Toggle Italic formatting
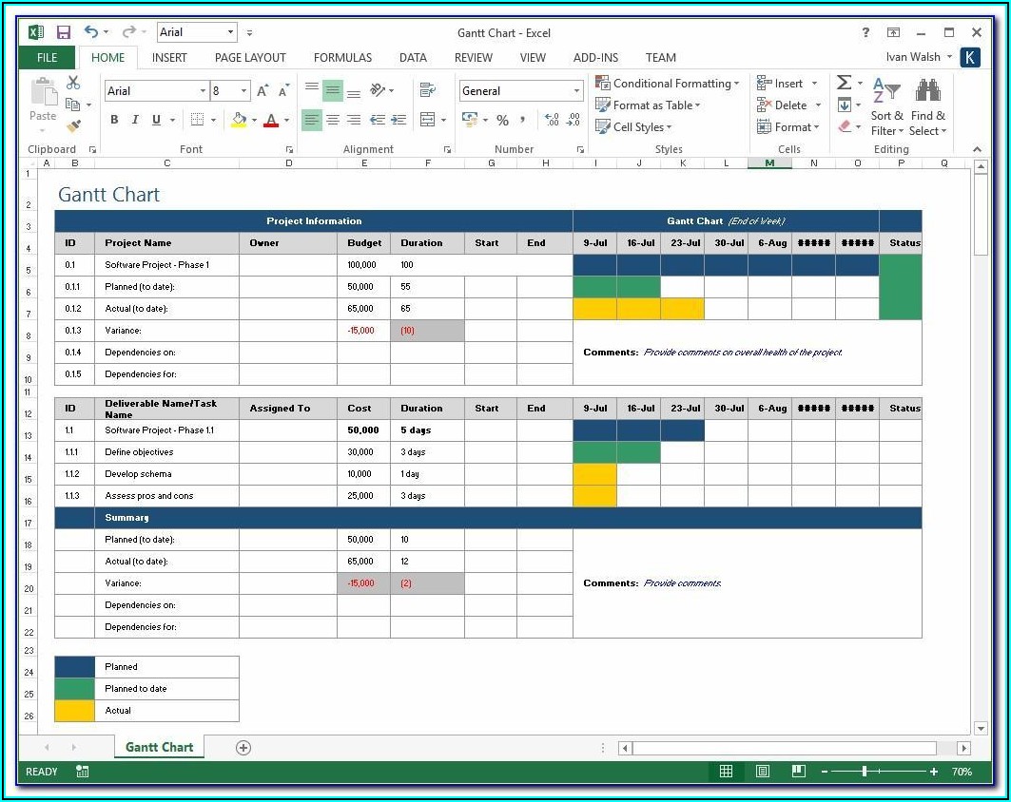The width and height of the screenshot is (1011, 802). click(x=134, y=120)
